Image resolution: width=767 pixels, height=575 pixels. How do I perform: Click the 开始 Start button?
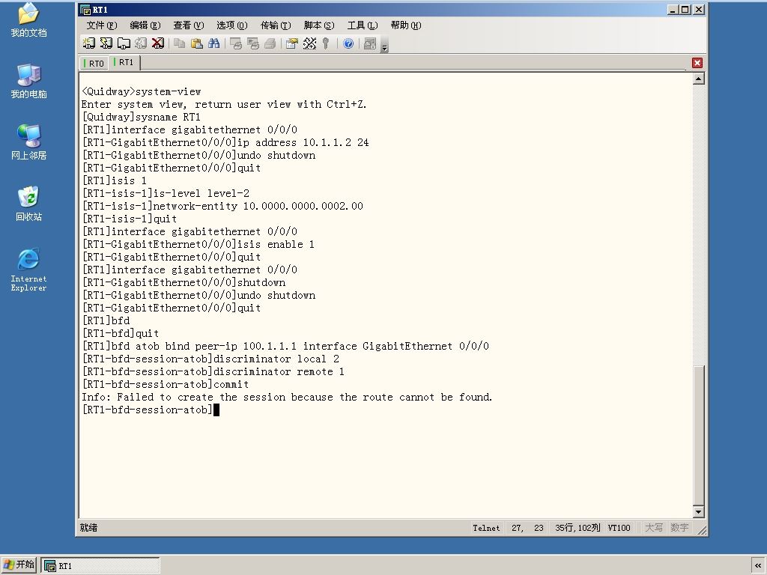(19, 565)
